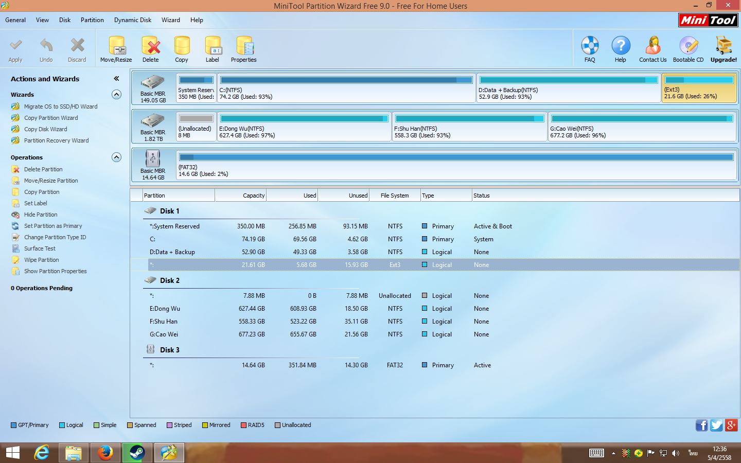Select the D:Data + Backup partition block
The image size is (741, 463).
coord(569,88)
